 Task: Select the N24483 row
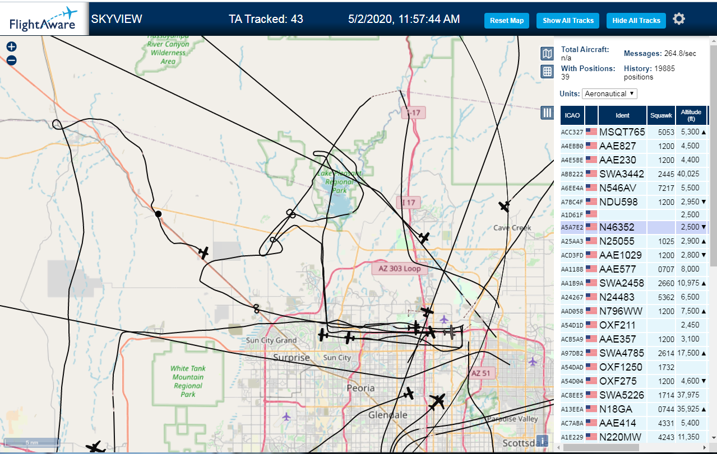point(634,297)
